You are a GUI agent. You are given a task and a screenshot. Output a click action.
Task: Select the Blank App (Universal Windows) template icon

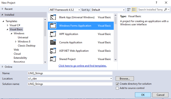53,17
